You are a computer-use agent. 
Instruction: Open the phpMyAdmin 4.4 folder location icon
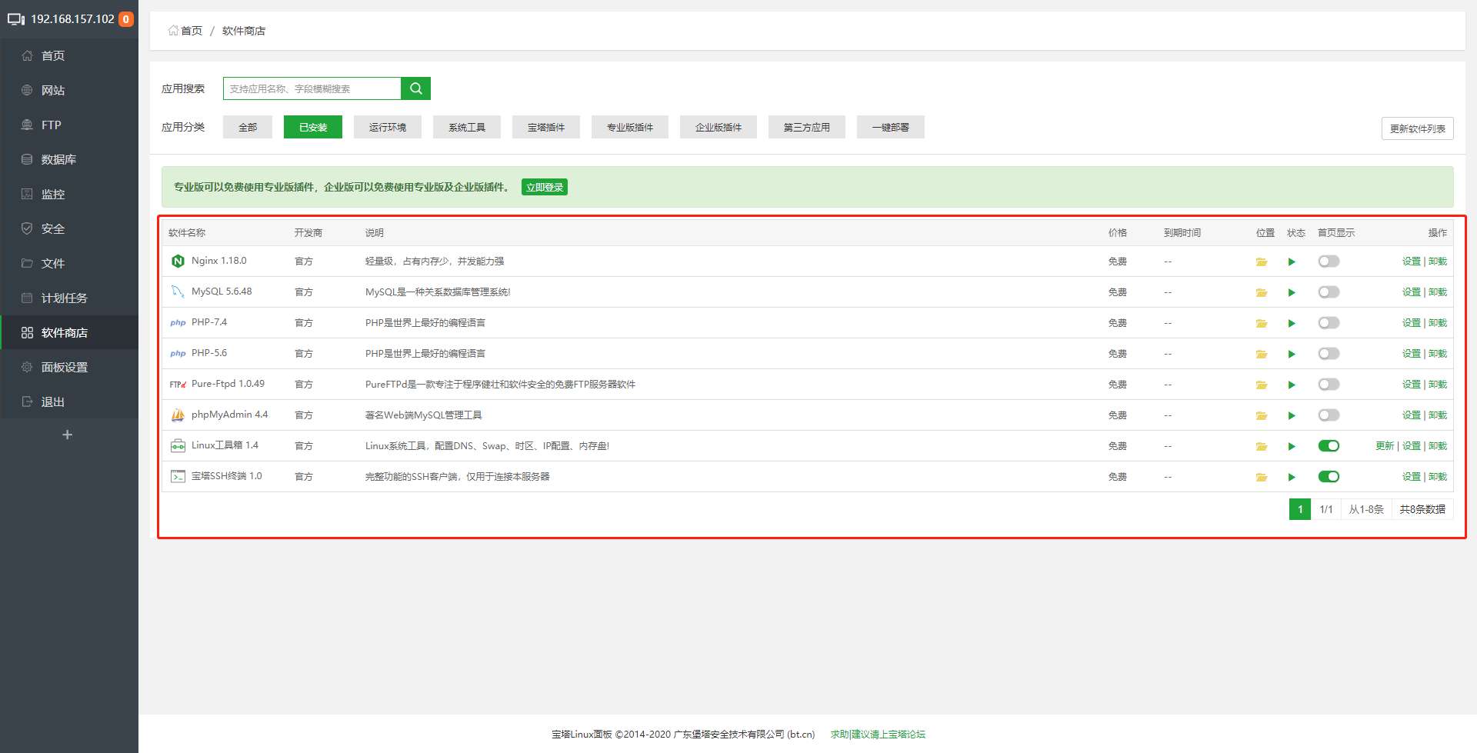click(1262, 415)
